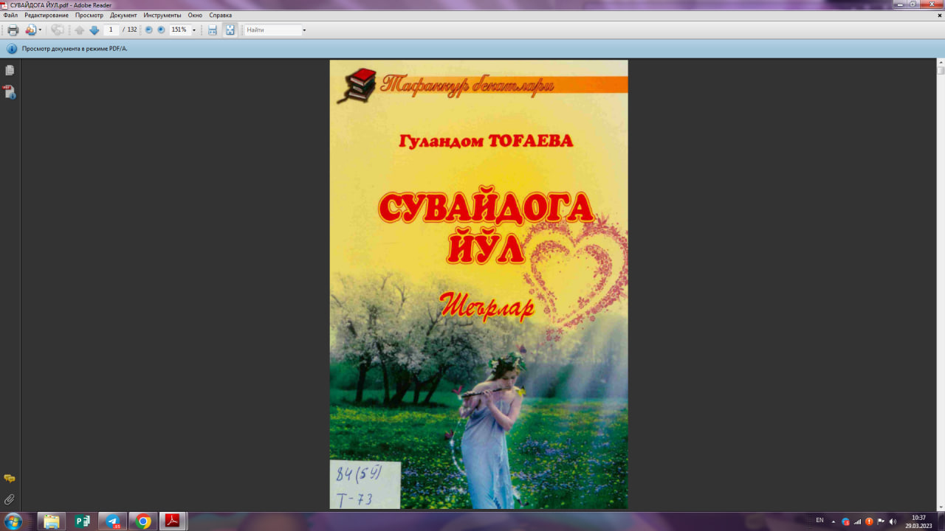Open the Page Thumbnails panel
Viewport: 945px width, 531px height.
coord(9,70)
